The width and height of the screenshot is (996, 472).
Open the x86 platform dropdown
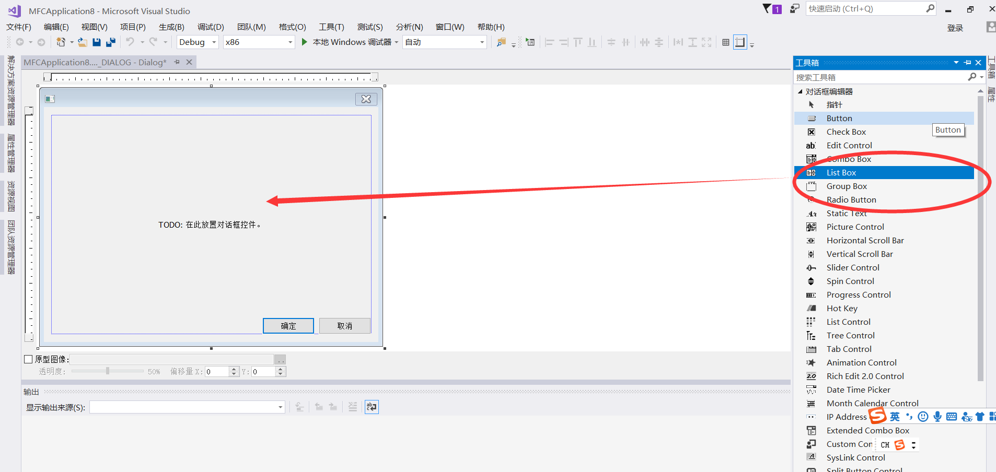(x=259, y=42)
